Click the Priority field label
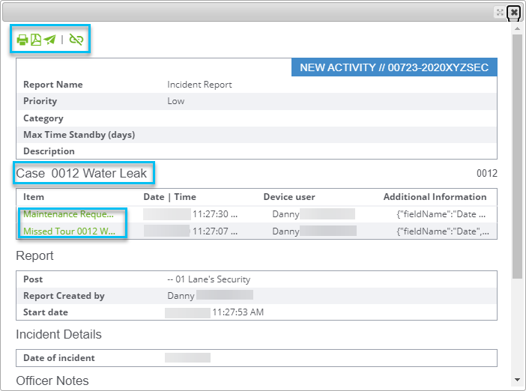This screenshot has height=391, width=526. [x=40, y=101]
